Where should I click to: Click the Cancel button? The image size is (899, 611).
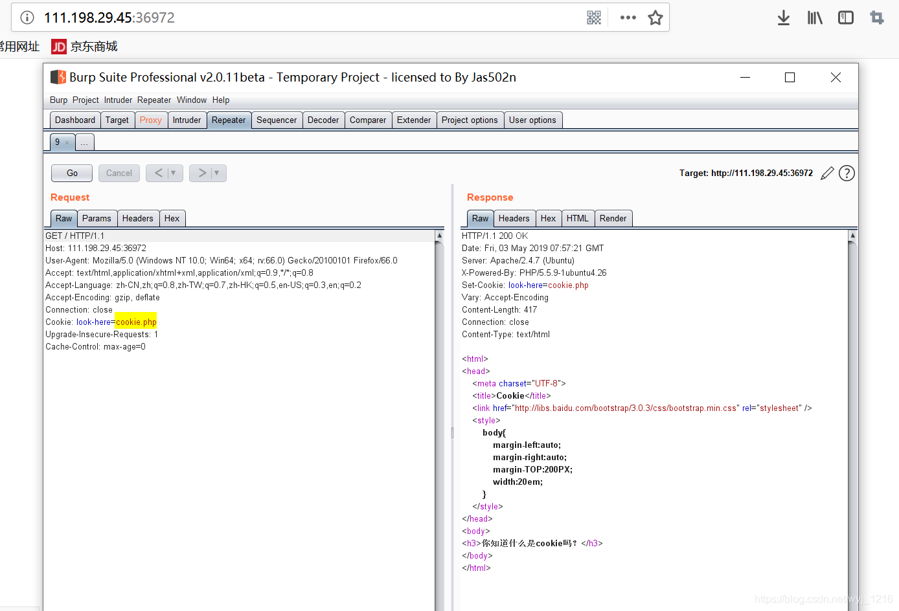(x=119, y=173)
